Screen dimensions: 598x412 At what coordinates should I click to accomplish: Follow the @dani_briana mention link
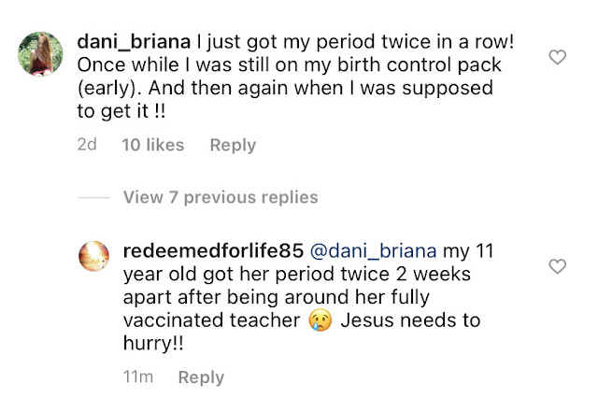(374, 251)
